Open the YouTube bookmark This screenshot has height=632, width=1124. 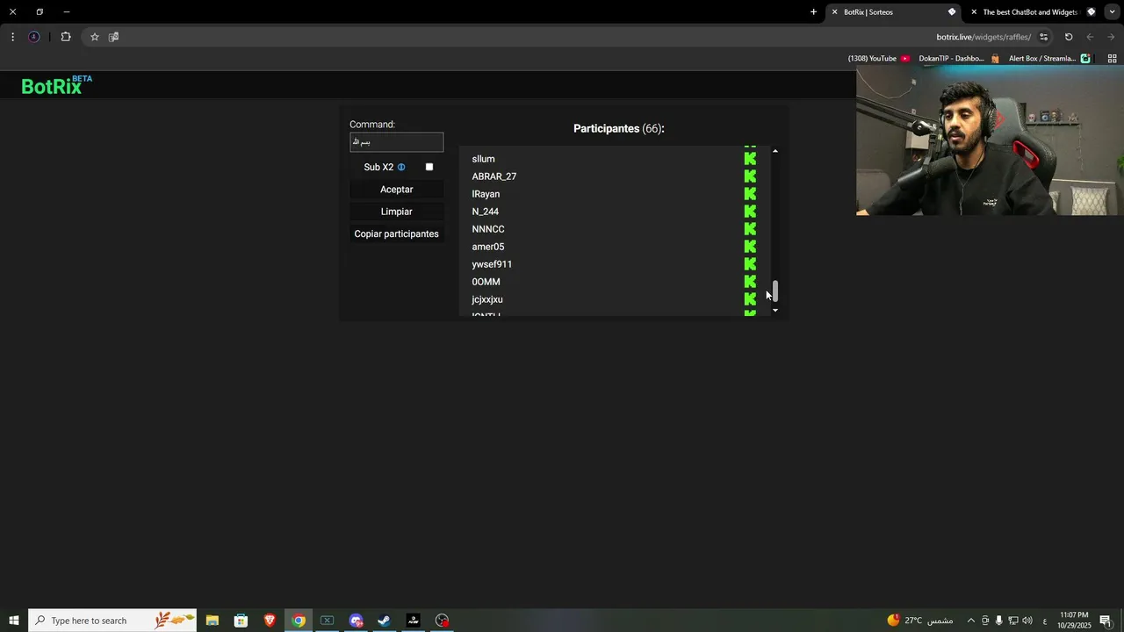tap(878, 59)
